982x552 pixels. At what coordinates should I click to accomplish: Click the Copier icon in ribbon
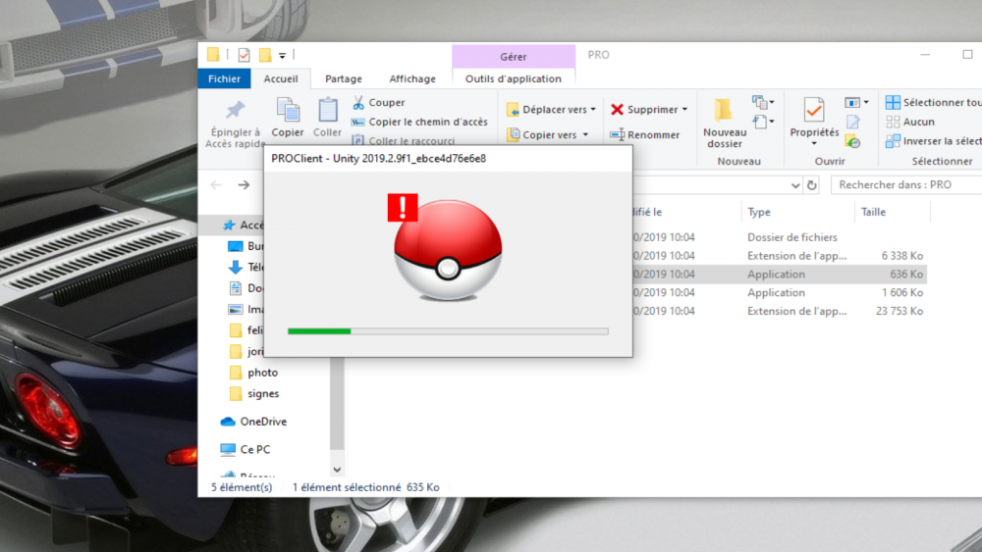pyautogui.click(x=288, y=110)
